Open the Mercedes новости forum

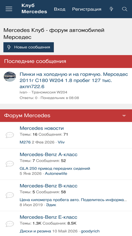click(42, 128)
